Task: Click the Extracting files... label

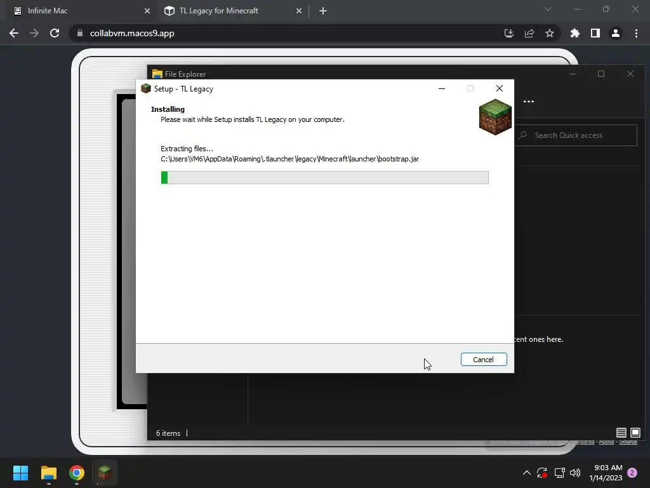Action: [x=187, y=149]
